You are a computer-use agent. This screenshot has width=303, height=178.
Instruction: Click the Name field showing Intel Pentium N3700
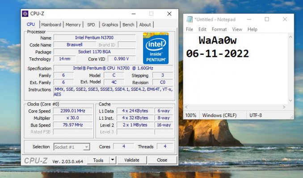tap(95, 38)
